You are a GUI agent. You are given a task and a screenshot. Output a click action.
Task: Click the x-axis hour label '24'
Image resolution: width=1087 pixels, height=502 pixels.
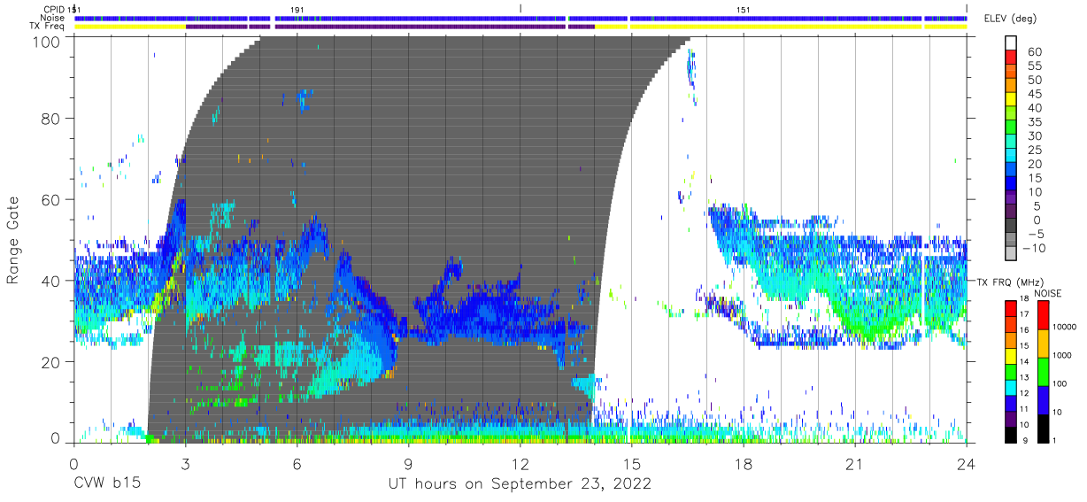(966, 463)
